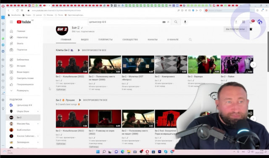Viewport: 269px width, 158px height.
Task: Open Молитва (OST Метро) video thumbnail
Action: click(138, 65)
